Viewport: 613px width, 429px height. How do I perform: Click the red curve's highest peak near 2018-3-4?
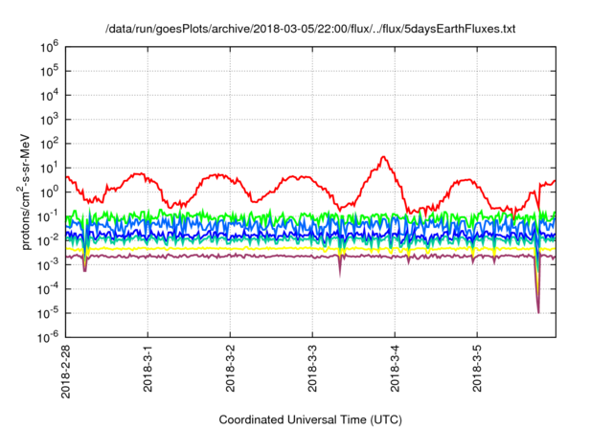(x=384, y=157)
